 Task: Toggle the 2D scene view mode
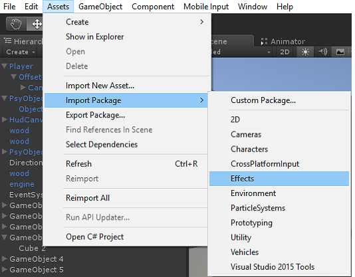285,52
